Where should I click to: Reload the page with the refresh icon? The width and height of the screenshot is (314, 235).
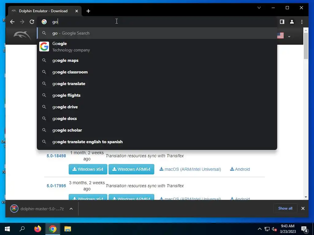click(32, 22)
